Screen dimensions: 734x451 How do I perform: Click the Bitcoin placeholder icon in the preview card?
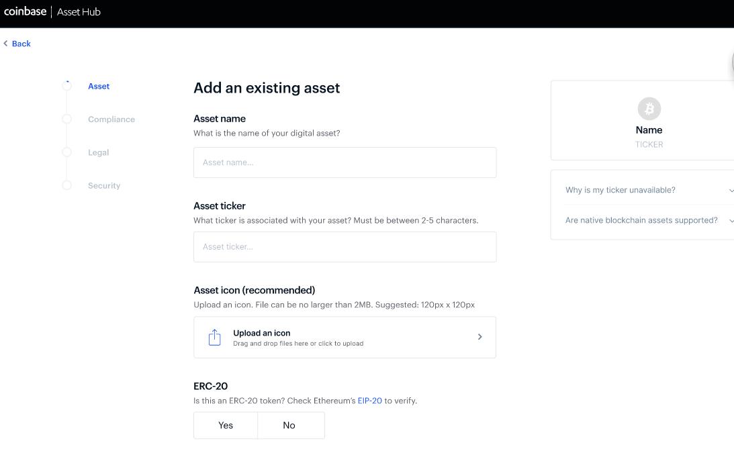click(x=649, y=108)
